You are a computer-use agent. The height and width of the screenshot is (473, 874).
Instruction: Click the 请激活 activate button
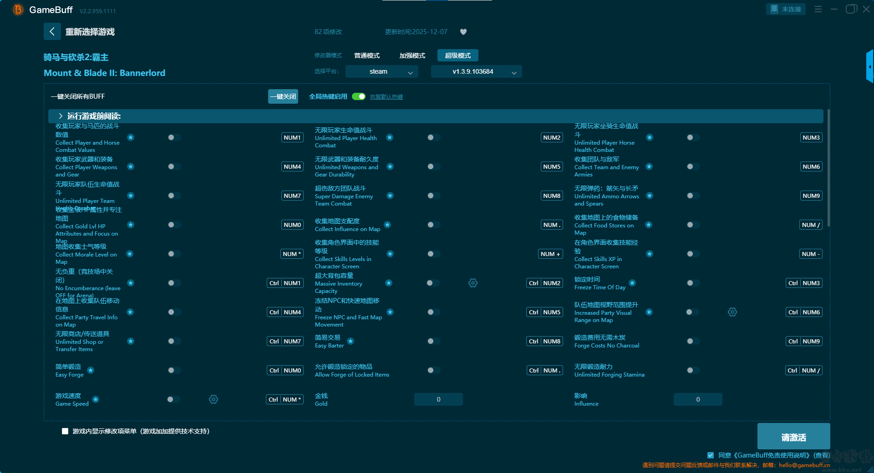tap(793, 437)
